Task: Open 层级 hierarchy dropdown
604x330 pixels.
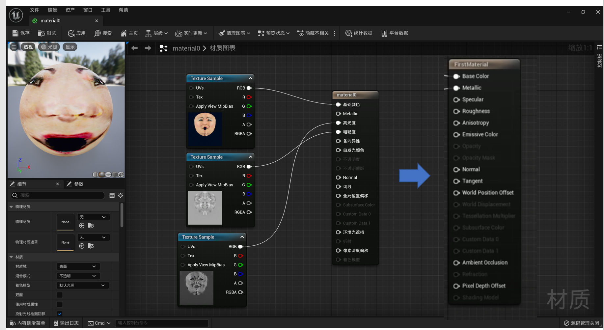Action: (157, 33)
